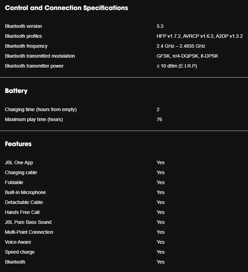Click the 5.3 Bluetooth version value
This screenshot has height=272, width=248.
pos(160,26)
